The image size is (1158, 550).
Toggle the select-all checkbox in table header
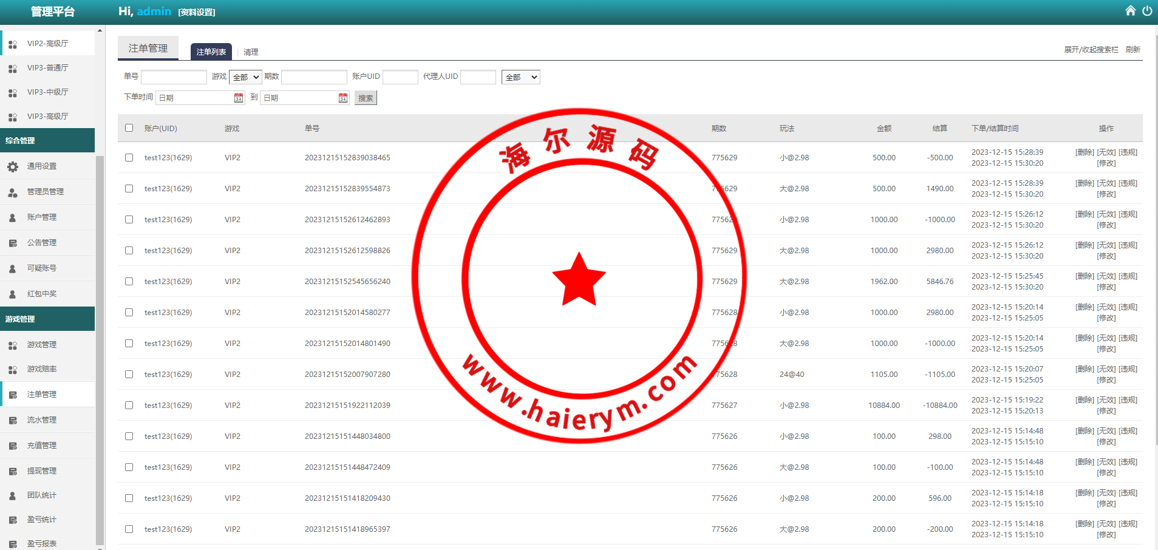pyautogui.click(x=129, y=128)
